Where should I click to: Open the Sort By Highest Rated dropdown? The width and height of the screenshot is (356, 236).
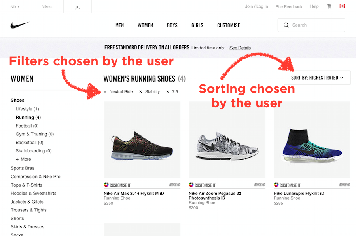point(317,78)
